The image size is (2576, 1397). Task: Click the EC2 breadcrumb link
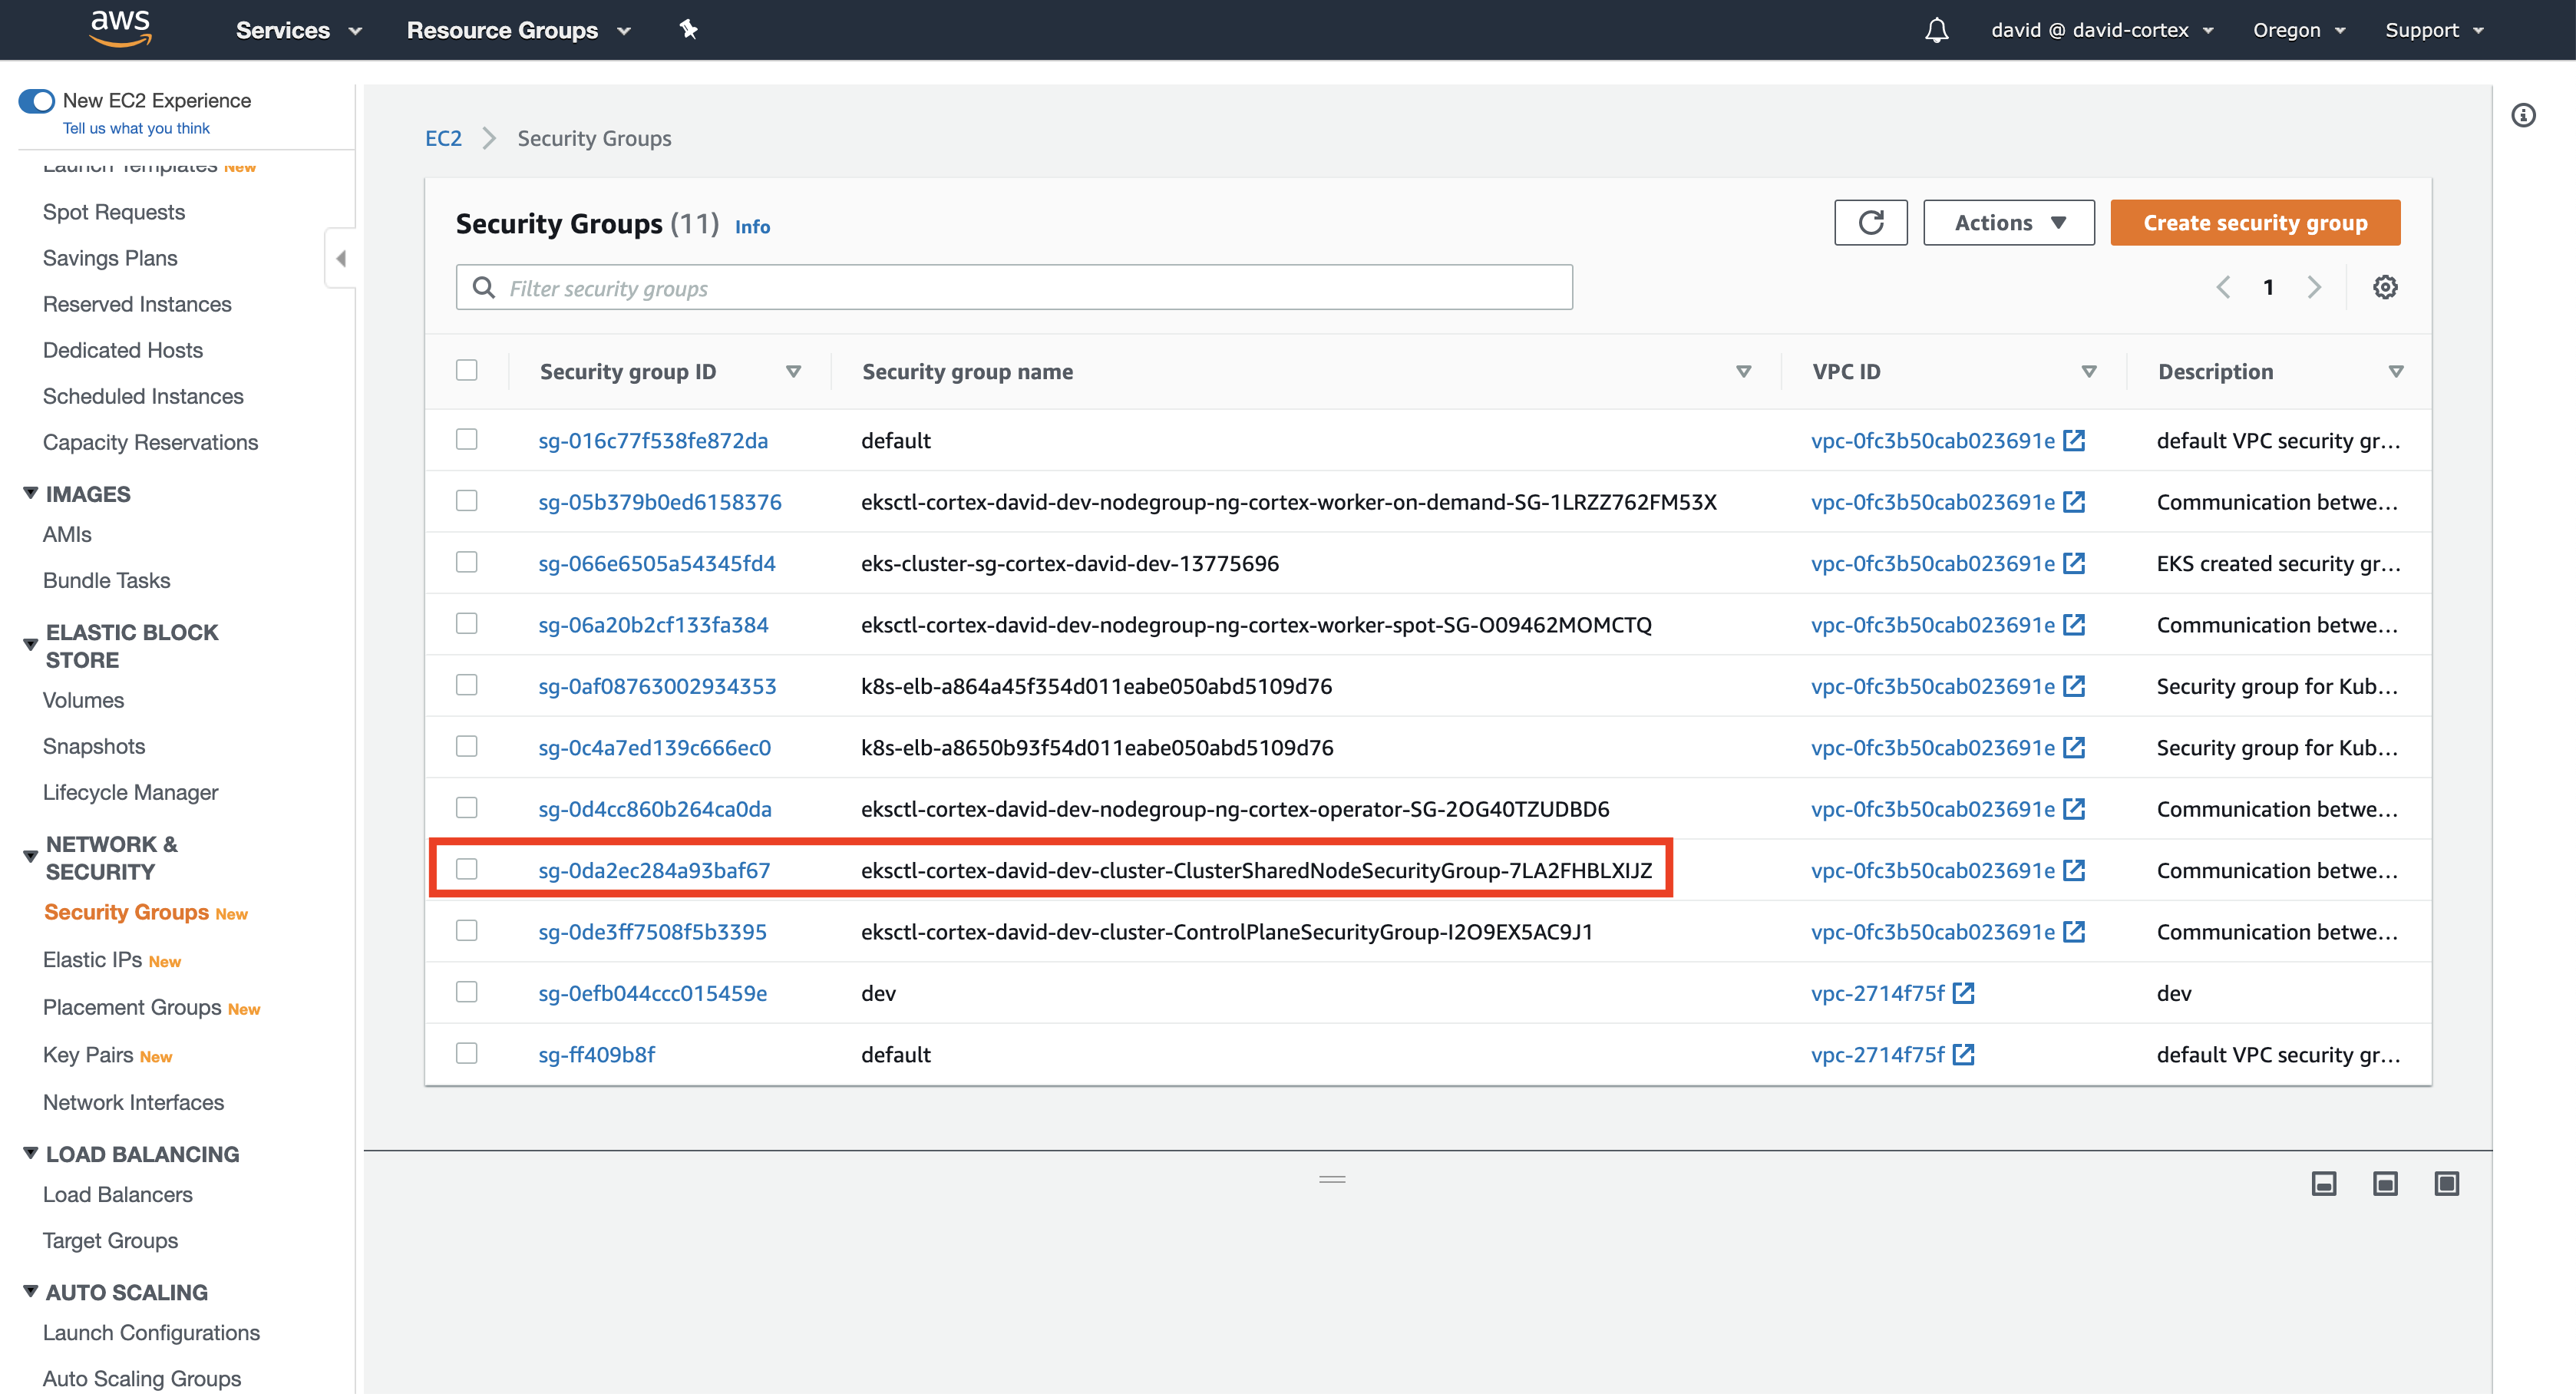443,138
